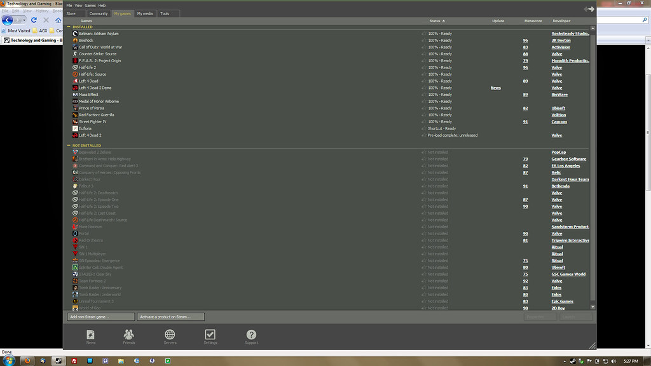This screenshot has width=651, height=366.
Task: Click the Counter-Strike: Source game icon
Action: 75,54
